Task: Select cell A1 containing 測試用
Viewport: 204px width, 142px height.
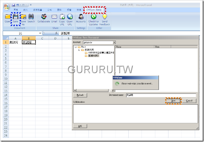Action: point(15,42)
